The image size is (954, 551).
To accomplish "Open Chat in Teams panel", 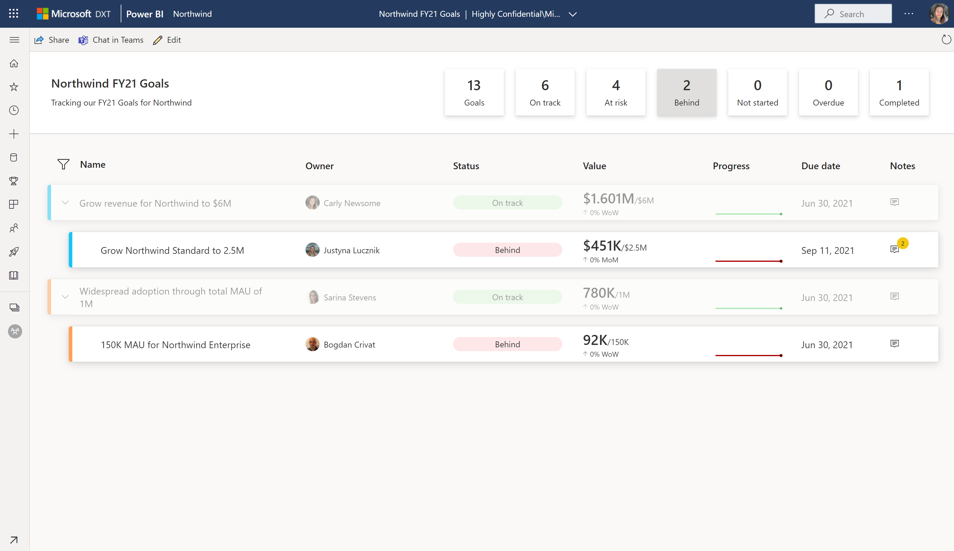I will point(111,40).
